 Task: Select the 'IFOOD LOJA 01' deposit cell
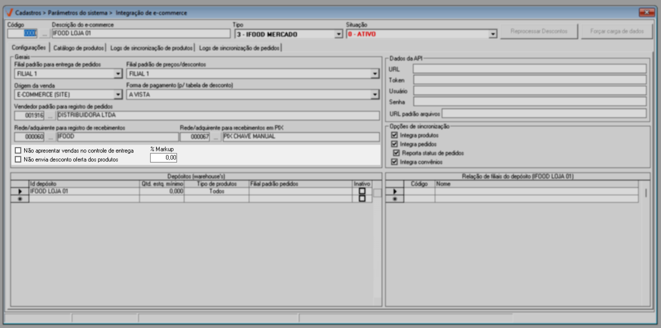[x=84, y=191]
